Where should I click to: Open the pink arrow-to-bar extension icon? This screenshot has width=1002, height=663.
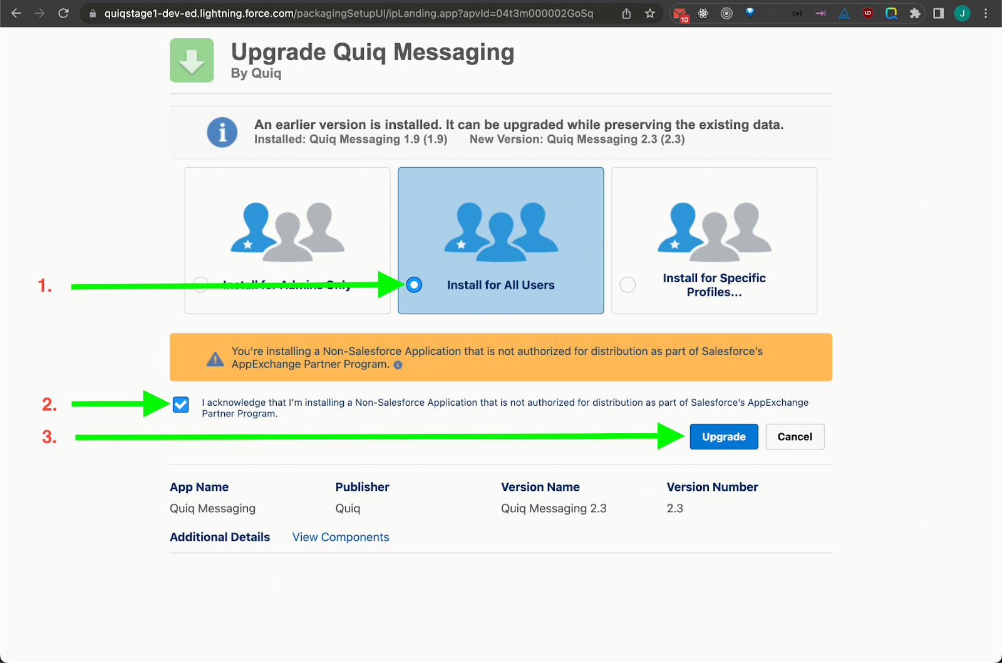coord(820,13)
